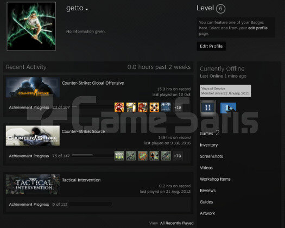The width and height of the screenshot is (285, 228).
Task: Open the blue '1+' badge icon
Action: (x=229, y=108)
